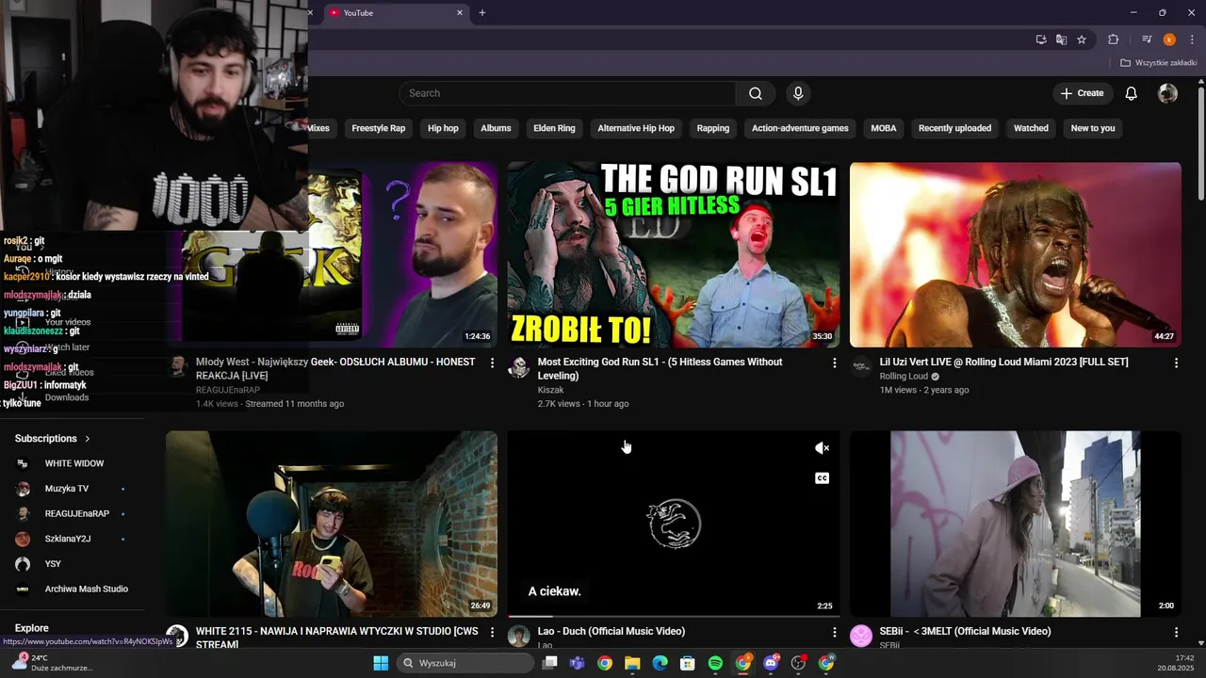Open OBS Studio from the taskbar

[x=799, y=663]
